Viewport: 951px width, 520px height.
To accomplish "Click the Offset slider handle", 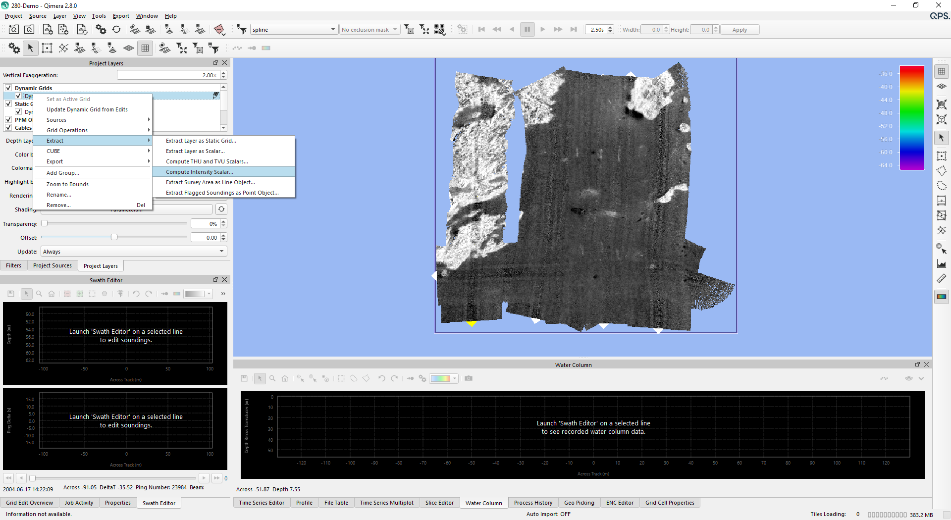I will click(114, 237).
